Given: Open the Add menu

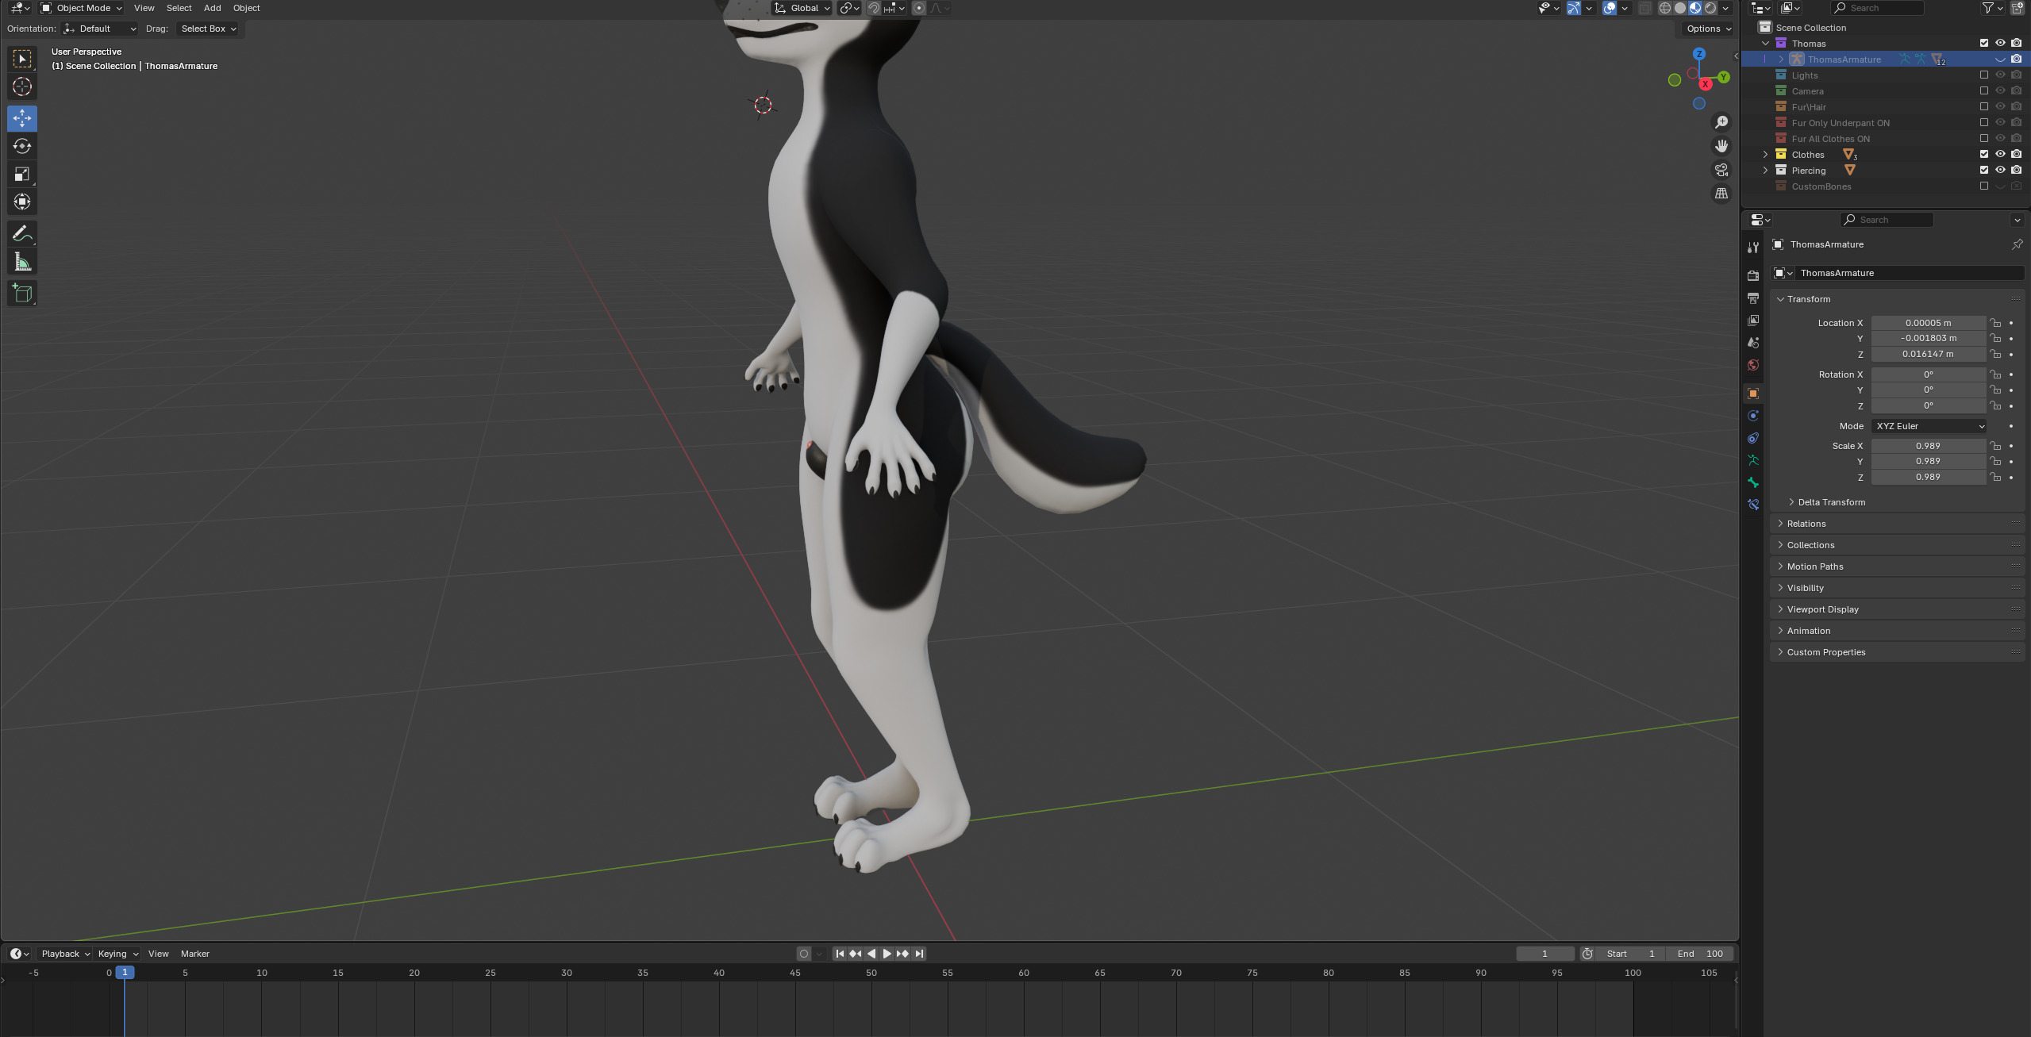Looking at the screenshot, I should point(212,8).
